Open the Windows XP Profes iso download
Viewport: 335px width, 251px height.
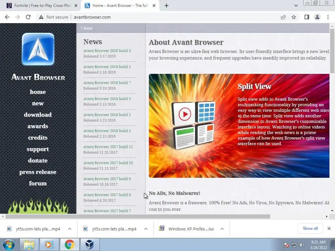(186, 229)
